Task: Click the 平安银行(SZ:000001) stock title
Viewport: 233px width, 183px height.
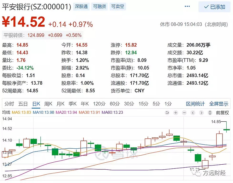Action: (37, 7)
